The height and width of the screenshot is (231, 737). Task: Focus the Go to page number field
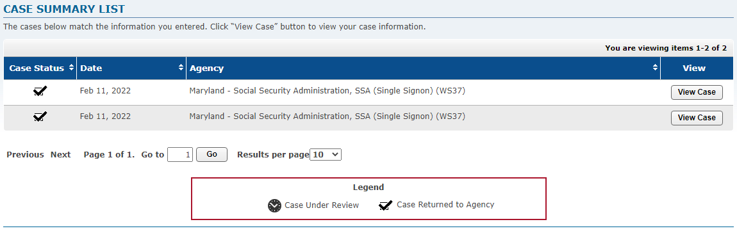point(180,154)
